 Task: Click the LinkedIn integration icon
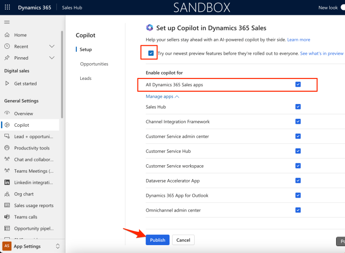(x=7, y=182)
